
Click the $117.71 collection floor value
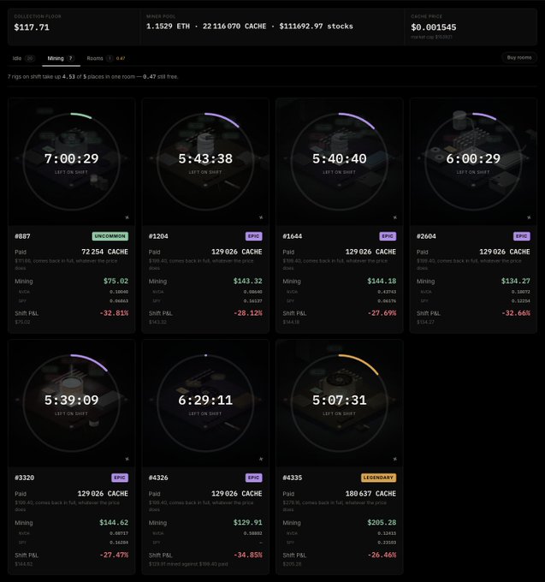pyautogui.click(x=32, y=27)
